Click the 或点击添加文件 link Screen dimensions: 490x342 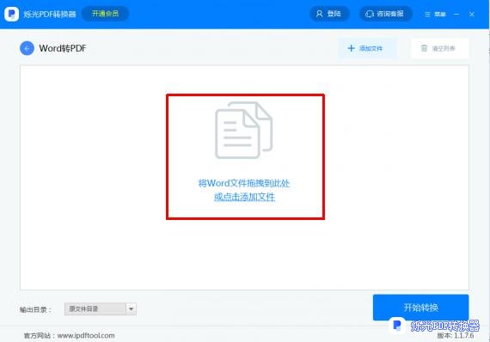click(x=244, y=197)
